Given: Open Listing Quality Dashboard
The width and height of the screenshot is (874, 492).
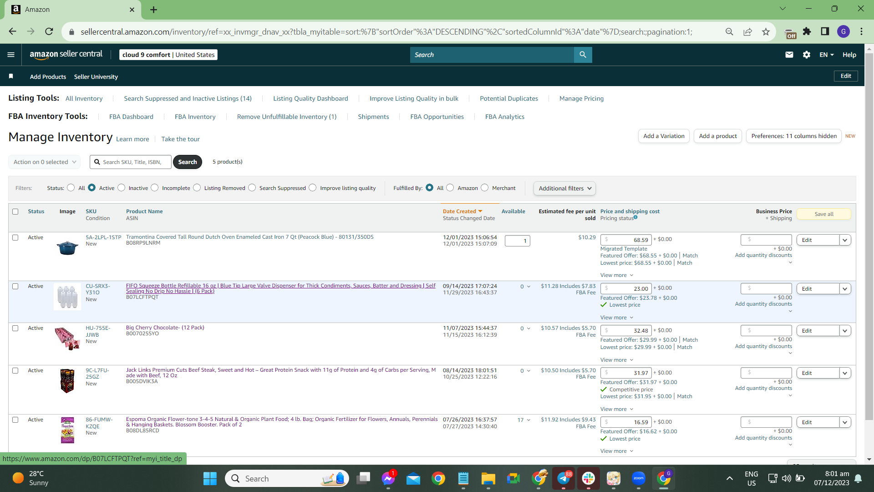Looking at the screenshot, I should (310, 98).
